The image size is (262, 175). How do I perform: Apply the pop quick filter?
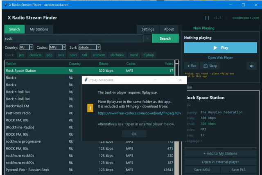pyautogui.click(x=50, y=55)
